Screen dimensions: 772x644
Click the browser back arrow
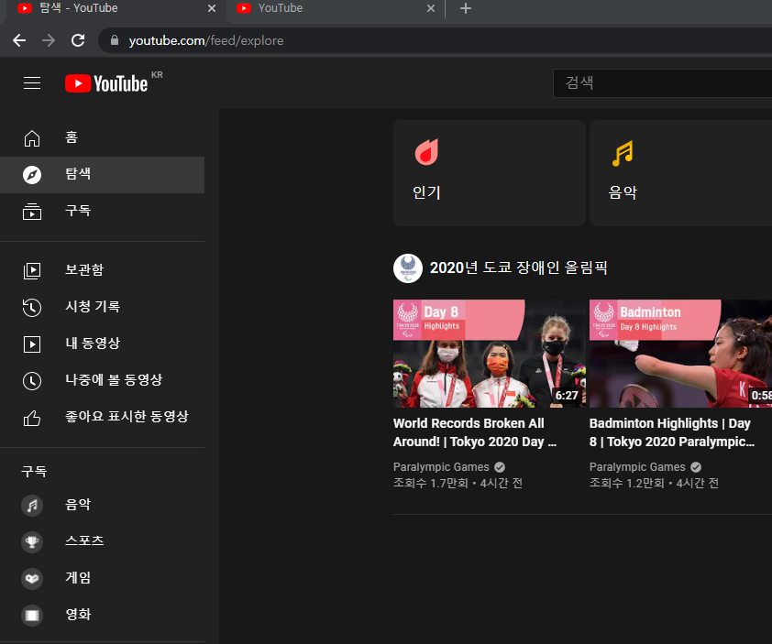[19, 40]
